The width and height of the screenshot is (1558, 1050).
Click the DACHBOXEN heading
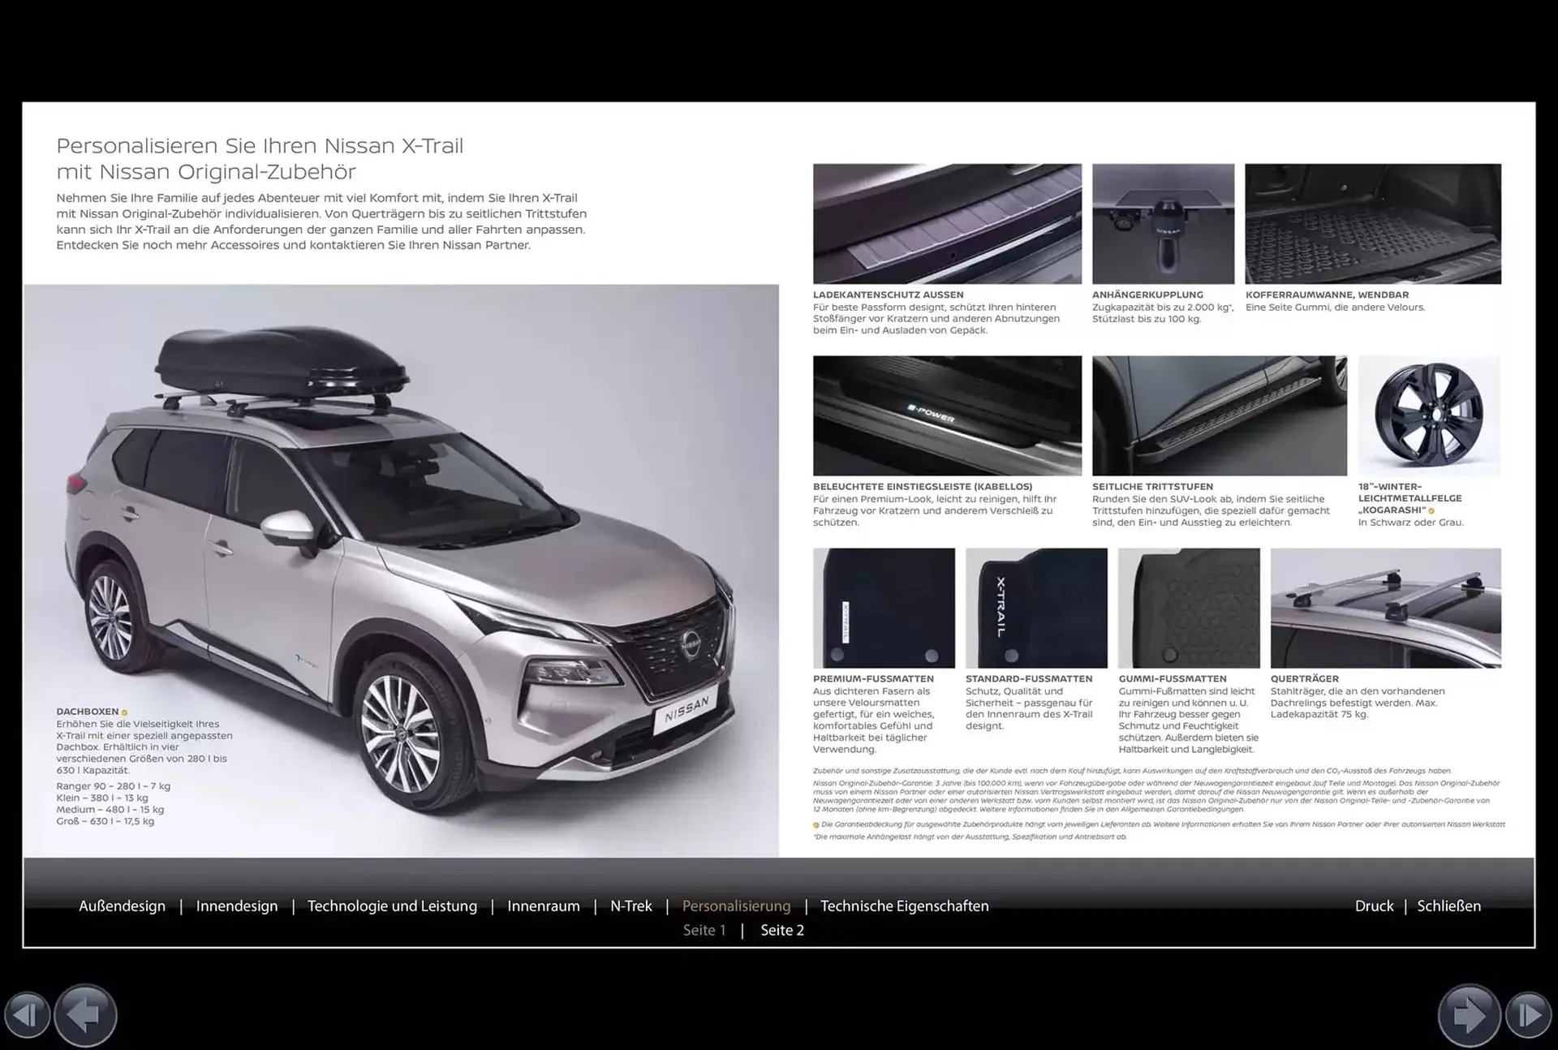88,712
